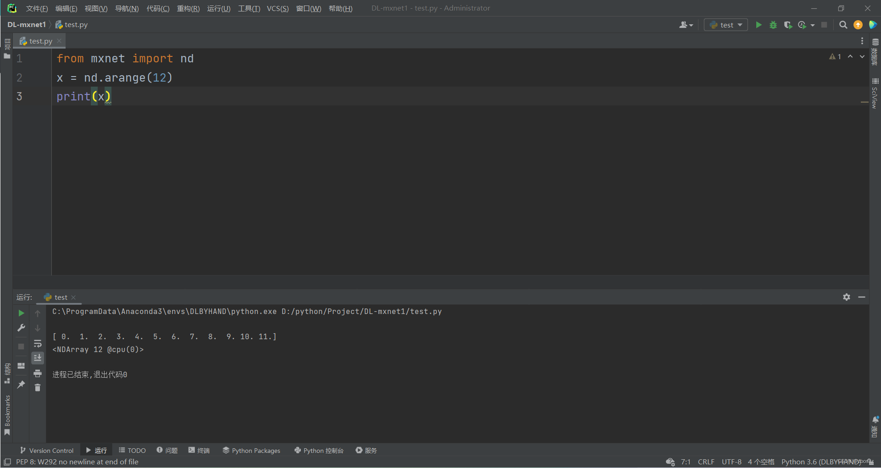881x468 pixels.
Task: Toggle tool window buttons in status bar corner
Action: tap(7, 462)
